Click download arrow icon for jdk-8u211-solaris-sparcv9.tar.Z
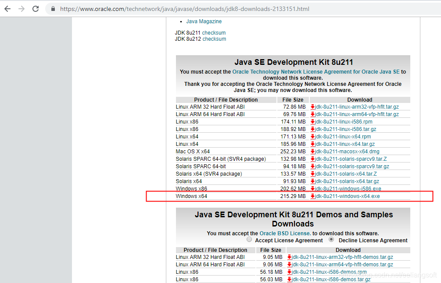 tap(312, 159)
